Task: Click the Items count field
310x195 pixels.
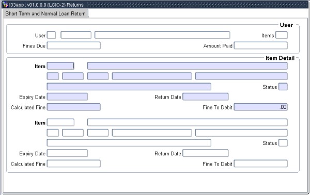Action: pyautogui.click(x=282, y=35)
